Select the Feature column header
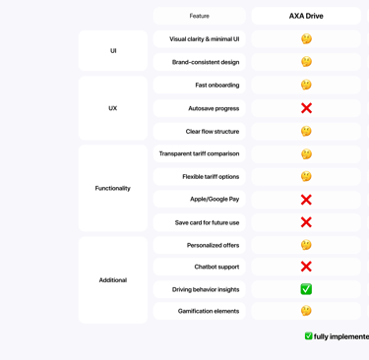Viewport: 369px width, 360px height. tap(200, 16)
